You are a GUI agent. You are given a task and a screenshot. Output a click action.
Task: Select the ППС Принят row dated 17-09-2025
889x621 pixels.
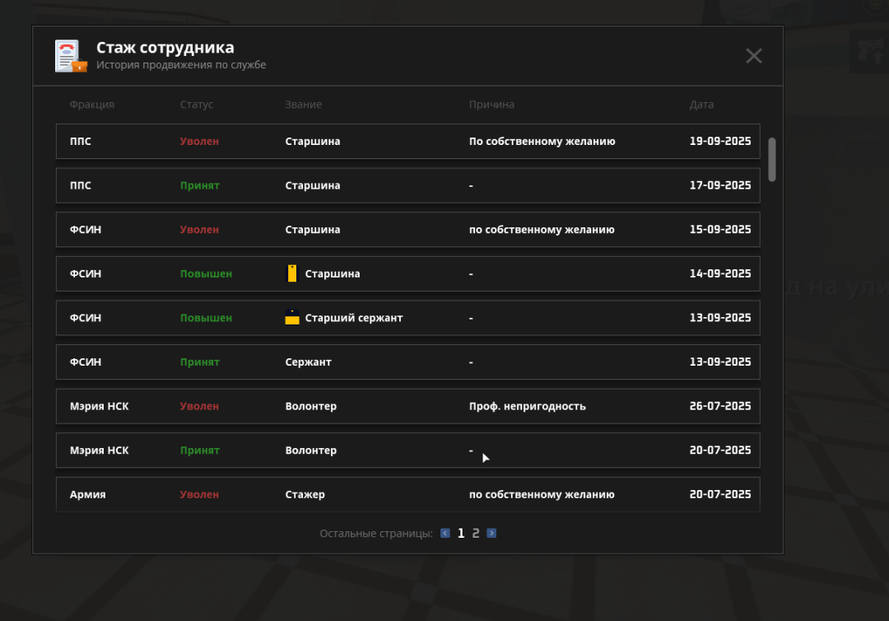(407, 186)
